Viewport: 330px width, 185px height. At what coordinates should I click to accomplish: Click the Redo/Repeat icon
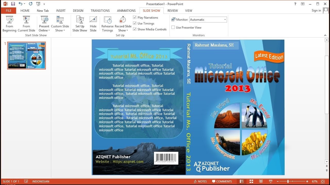[x=31, y=4]
